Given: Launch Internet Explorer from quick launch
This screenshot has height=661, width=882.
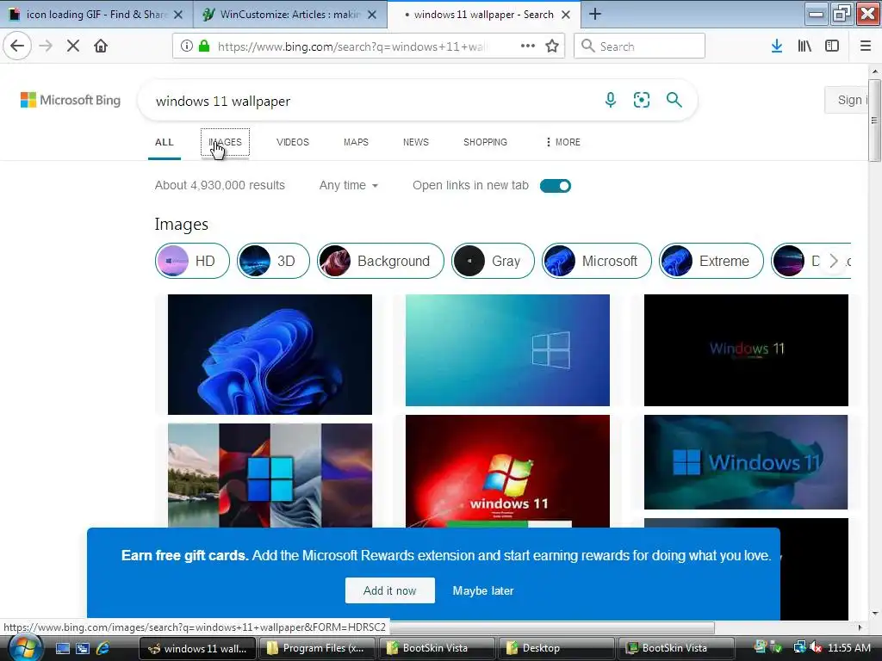Looking at the screenshot, I should coord(102,648).
